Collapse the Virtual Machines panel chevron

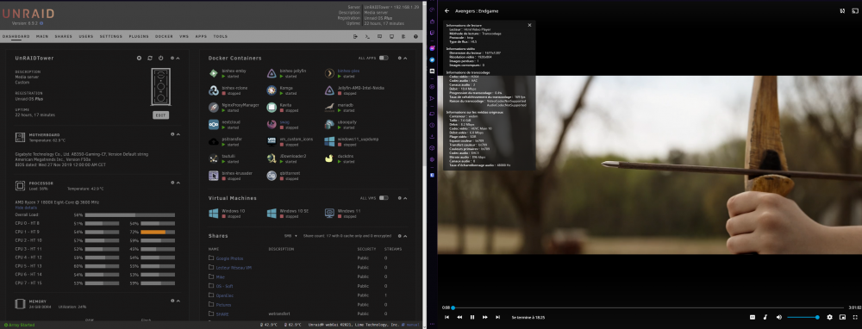point(406,198)
